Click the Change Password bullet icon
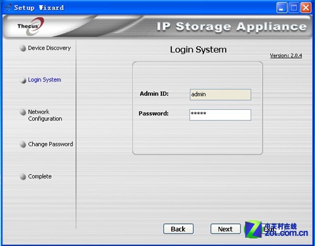 [23, 144]
